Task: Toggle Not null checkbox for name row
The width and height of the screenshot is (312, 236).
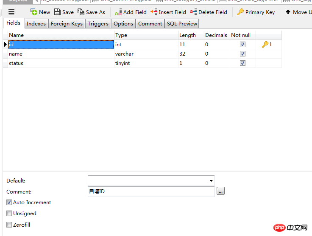Action: point(242,53)
